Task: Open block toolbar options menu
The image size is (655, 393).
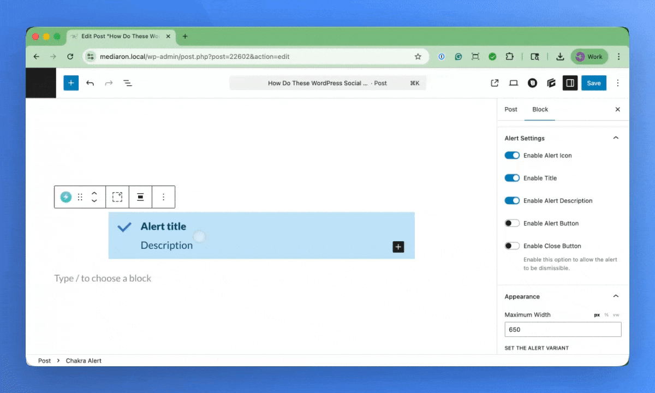Action: 163,197
